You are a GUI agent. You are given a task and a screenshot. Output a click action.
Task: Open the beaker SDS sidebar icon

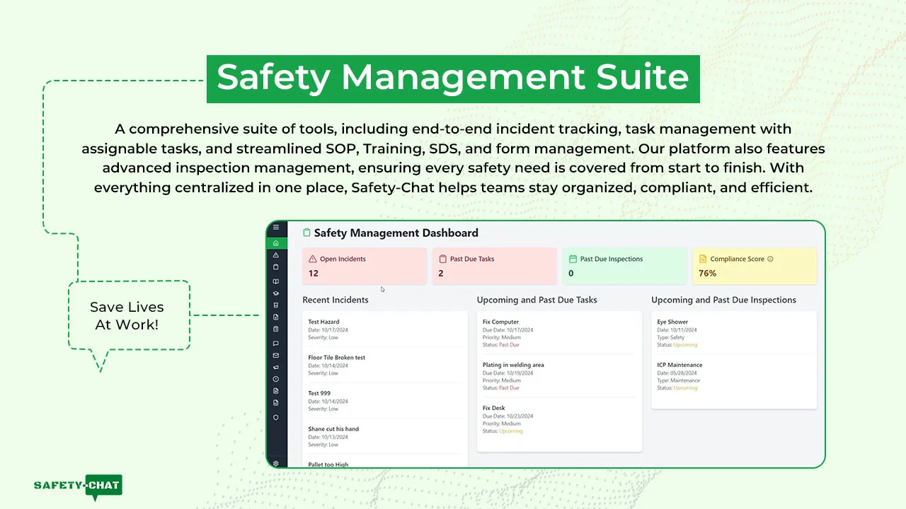coord(276,305)
